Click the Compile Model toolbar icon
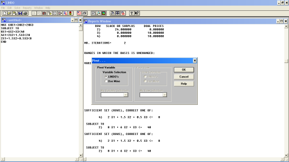Image resolution: width=289 pixels, height=162 pixels. [84, 13]
